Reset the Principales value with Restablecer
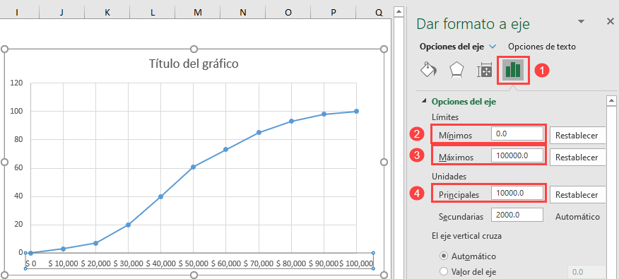 click(x=577, y=194)
